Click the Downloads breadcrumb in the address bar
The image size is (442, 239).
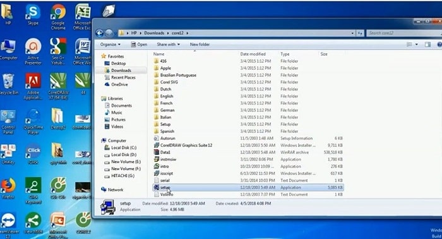[x=154, y=33]
